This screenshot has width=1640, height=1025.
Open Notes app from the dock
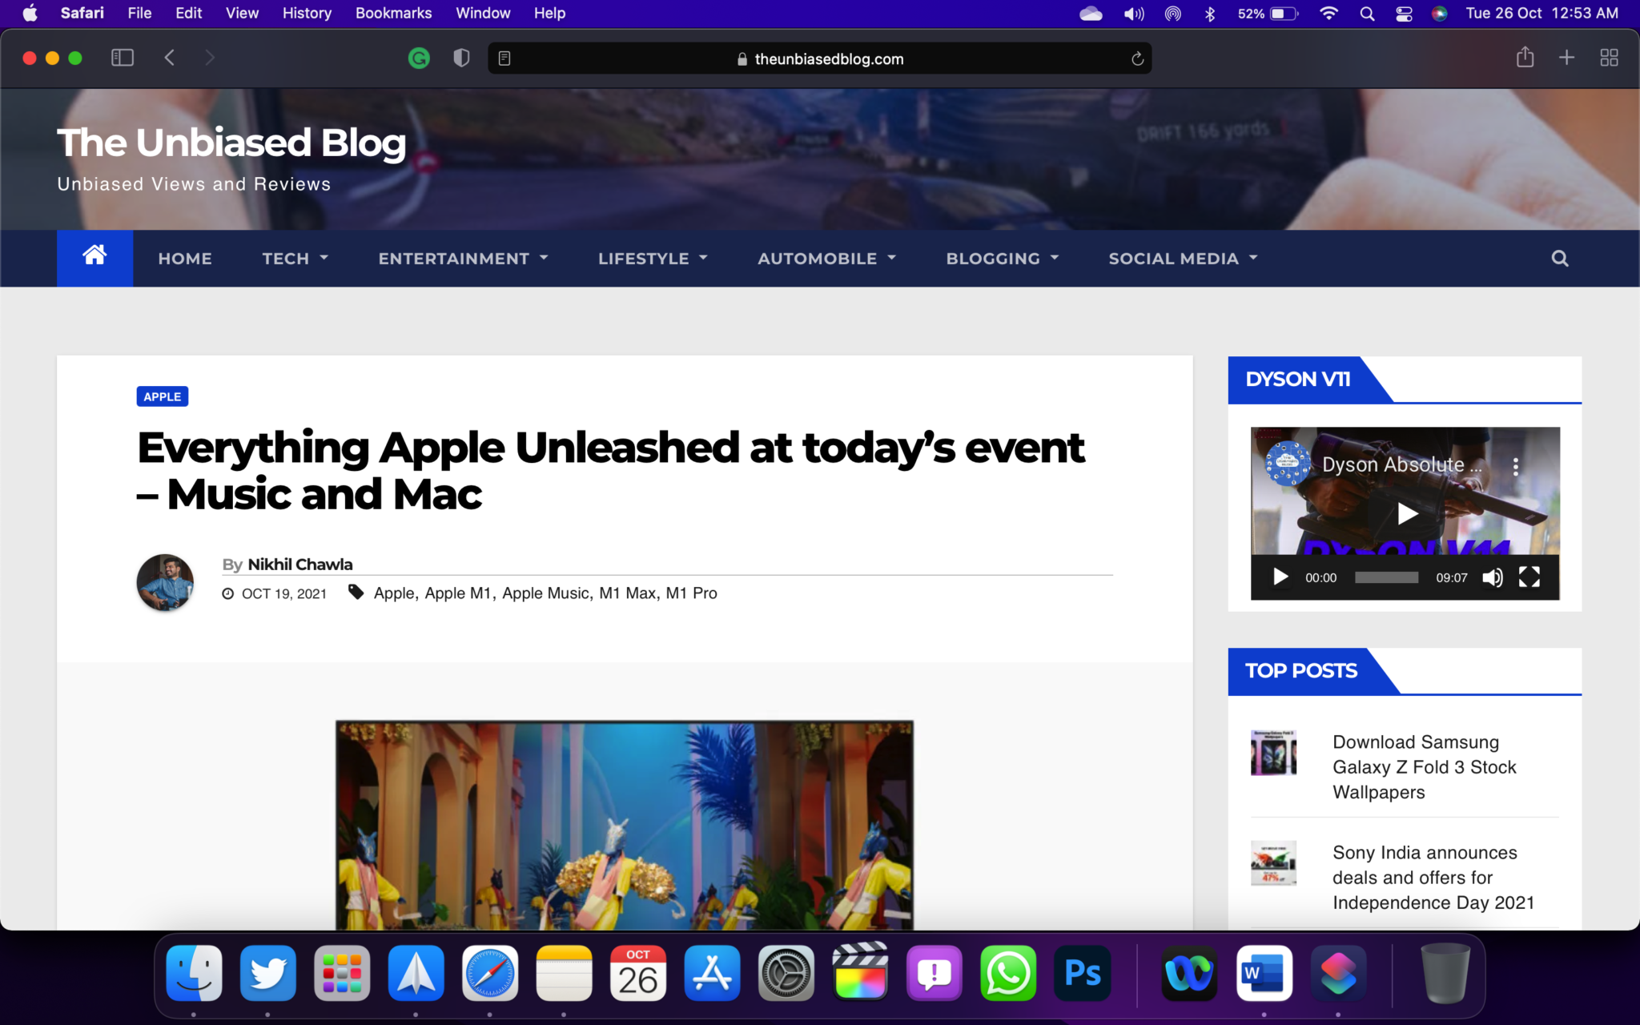(x=564, y=973)
